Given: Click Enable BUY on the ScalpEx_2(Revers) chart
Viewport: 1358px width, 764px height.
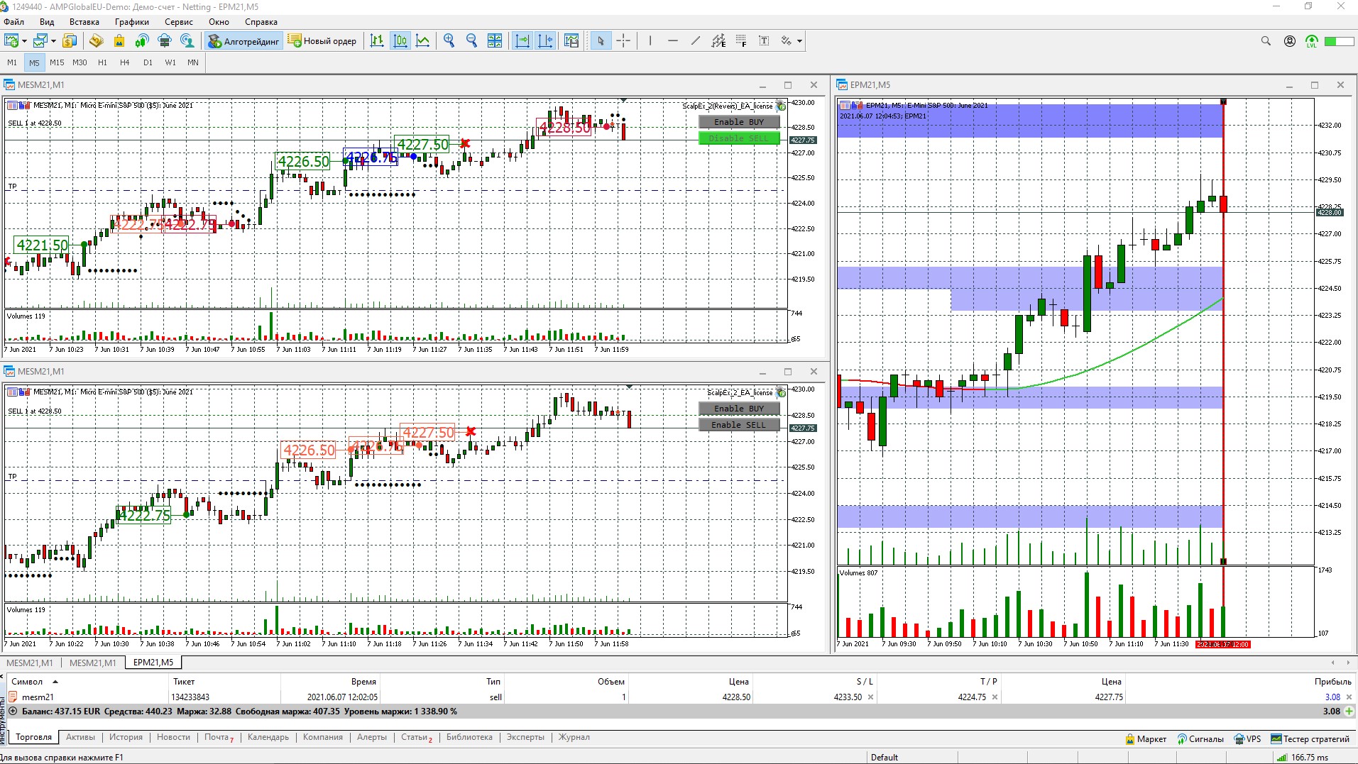Looking at the screenshot, I should (x=739, y=122).
